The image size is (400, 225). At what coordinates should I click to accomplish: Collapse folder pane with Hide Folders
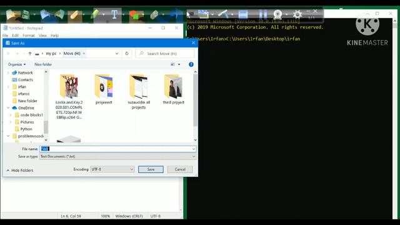tap(20, 170)
